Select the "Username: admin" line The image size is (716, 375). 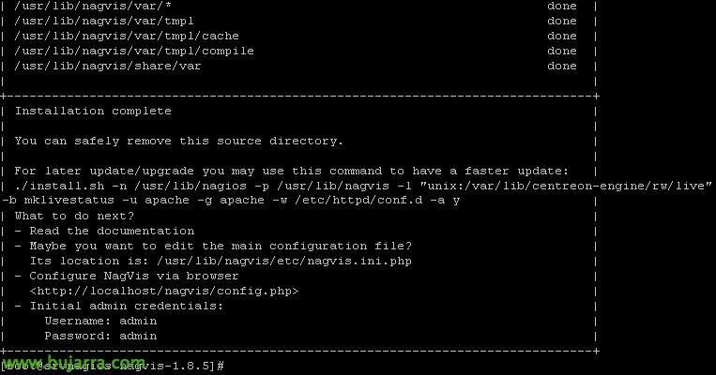[x=100, y=321]
